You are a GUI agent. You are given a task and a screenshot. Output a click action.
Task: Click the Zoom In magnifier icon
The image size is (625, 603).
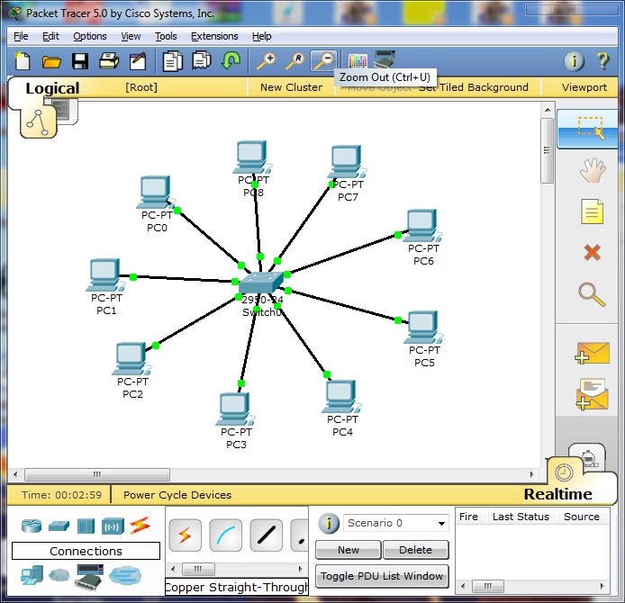pos(267,61)
